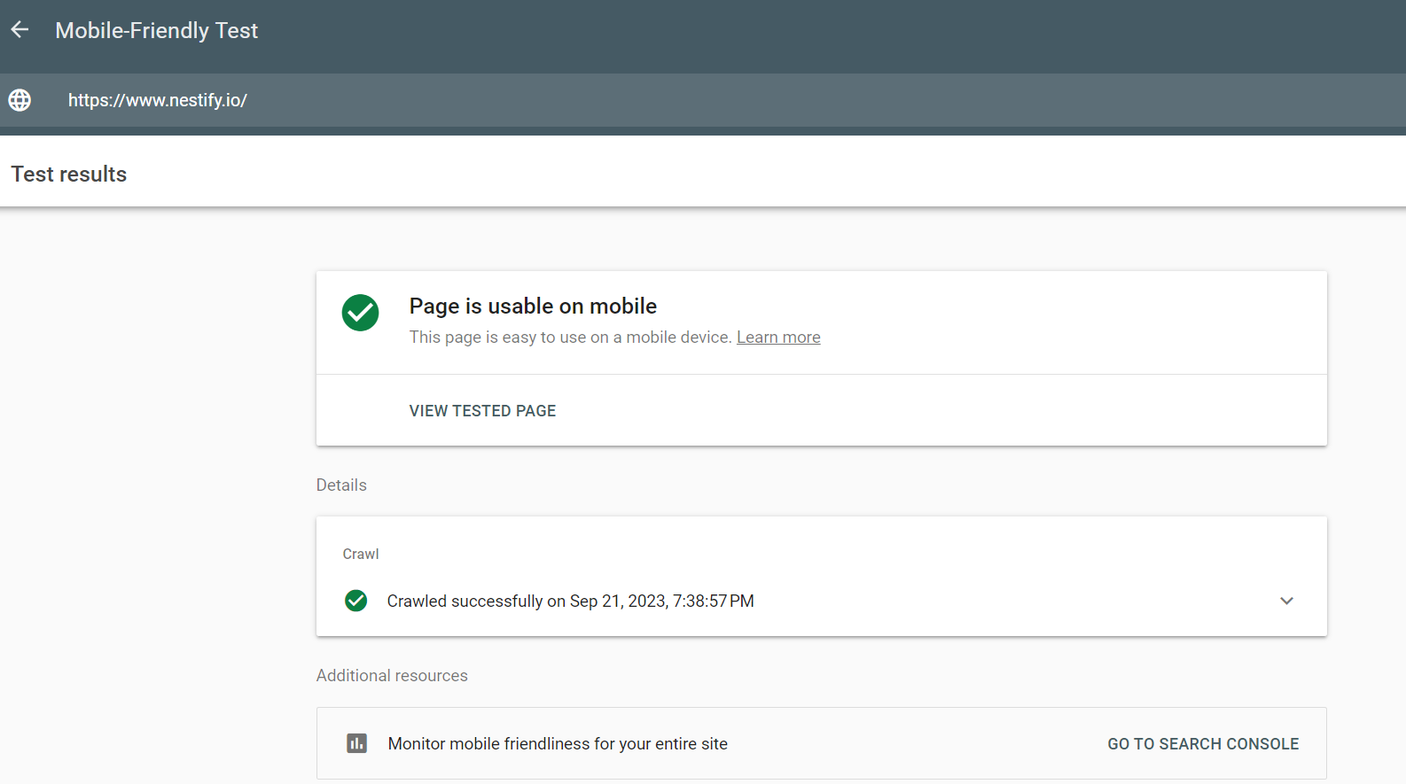The image size is (1406, 784).
Task: Click the chart icon beside Monitor mobile friendliness
Action: pyautogui.click(x=356, y=743)
